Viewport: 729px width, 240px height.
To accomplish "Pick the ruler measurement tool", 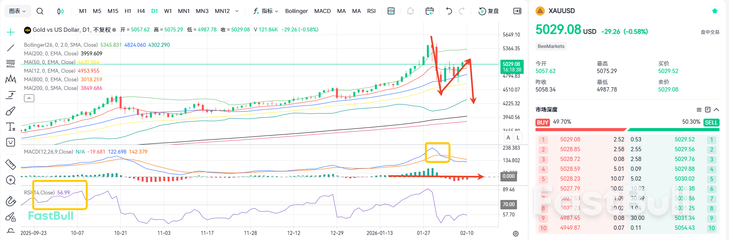I will [11, 164].
